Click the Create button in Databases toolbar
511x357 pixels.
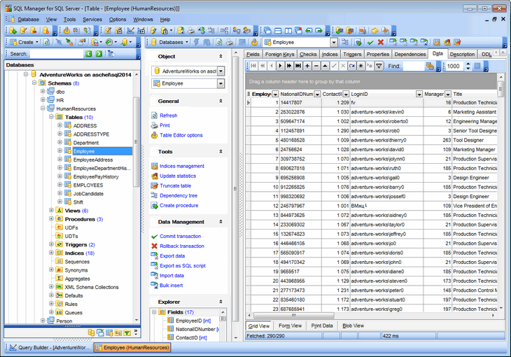tap(24, 42)
